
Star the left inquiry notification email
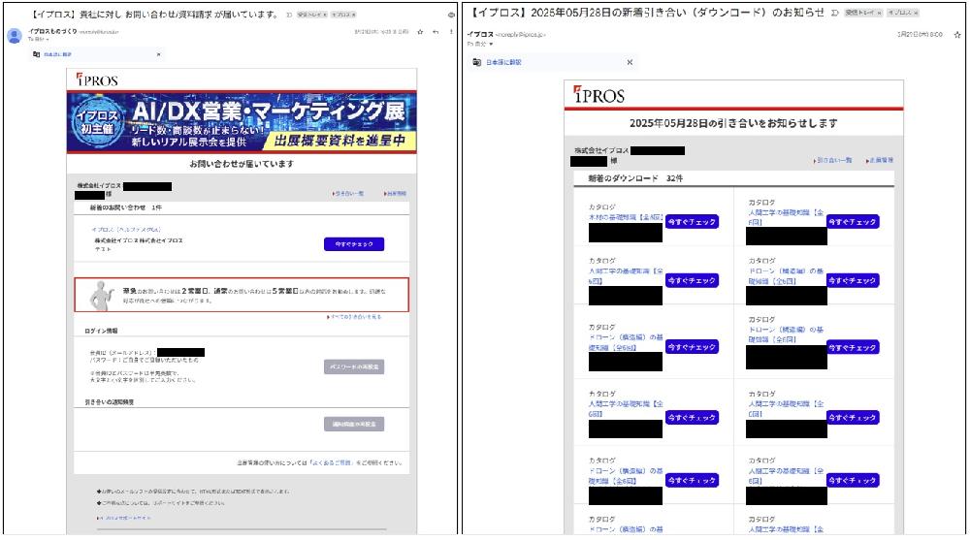click(419, 32)
